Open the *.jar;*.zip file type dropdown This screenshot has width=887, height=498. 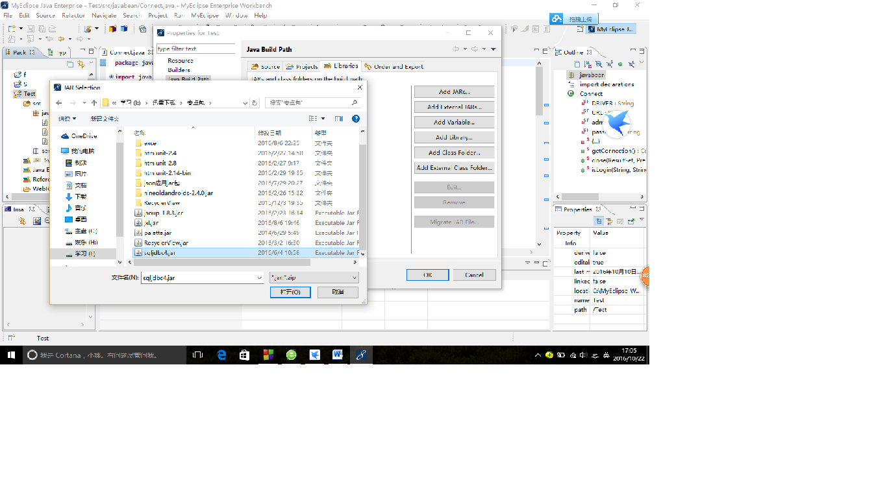coord(314,278)
